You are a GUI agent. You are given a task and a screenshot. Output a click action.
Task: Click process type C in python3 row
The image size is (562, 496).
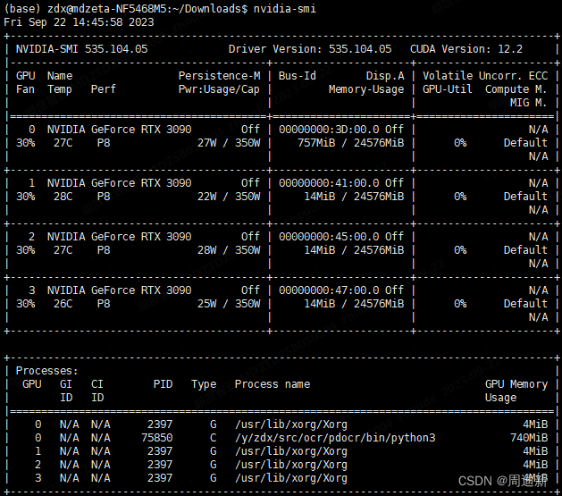214,438
